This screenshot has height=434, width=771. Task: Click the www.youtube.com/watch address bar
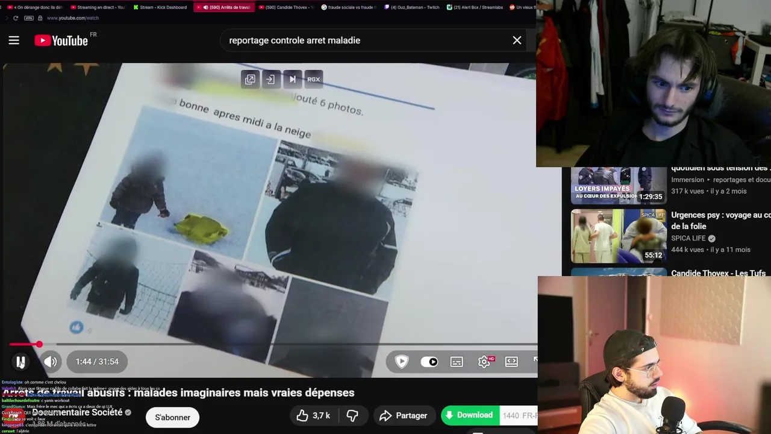click(x=73, y=18)
